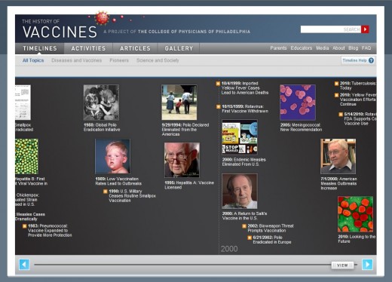Click '1995: Hepatitis A: Vaccine Licensed' caption
The width and height of the screenshot is (392, 282).
189,185
